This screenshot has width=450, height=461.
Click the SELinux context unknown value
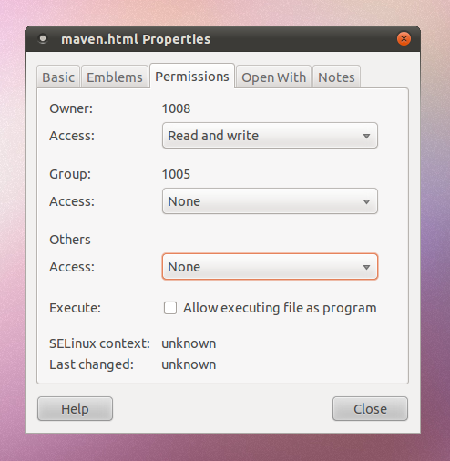189,343
